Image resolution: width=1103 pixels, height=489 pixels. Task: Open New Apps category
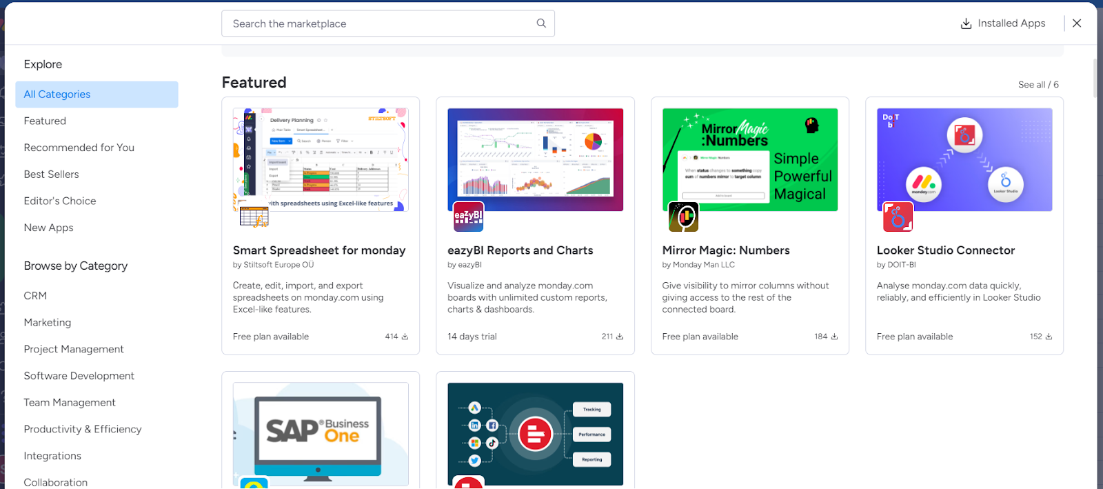click(x=48, y=228)
